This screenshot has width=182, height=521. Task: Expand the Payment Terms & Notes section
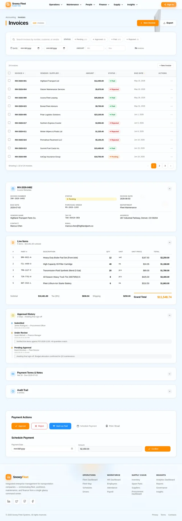(x=169, y=374)
